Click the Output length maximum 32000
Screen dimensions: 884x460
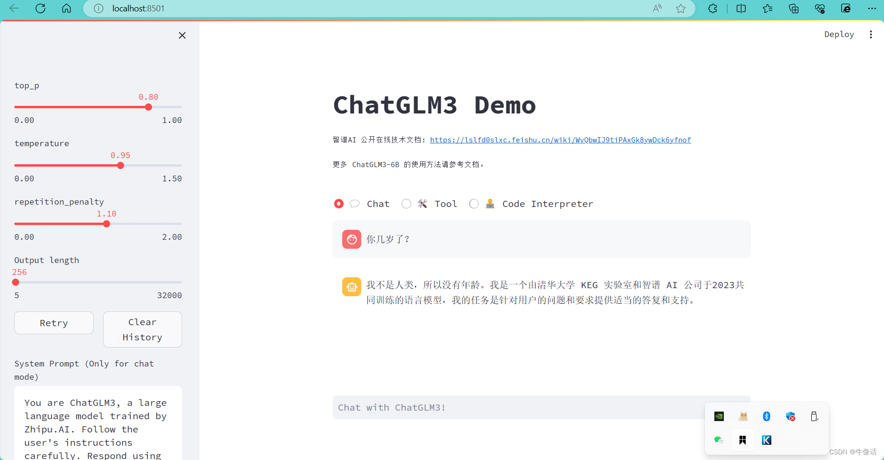[x=170, y=295]
